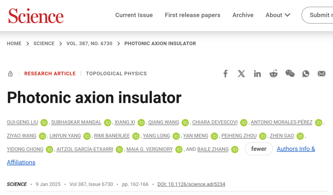Share article via WeChat
The width and height of the screenshot is (333, 195).
290,74
